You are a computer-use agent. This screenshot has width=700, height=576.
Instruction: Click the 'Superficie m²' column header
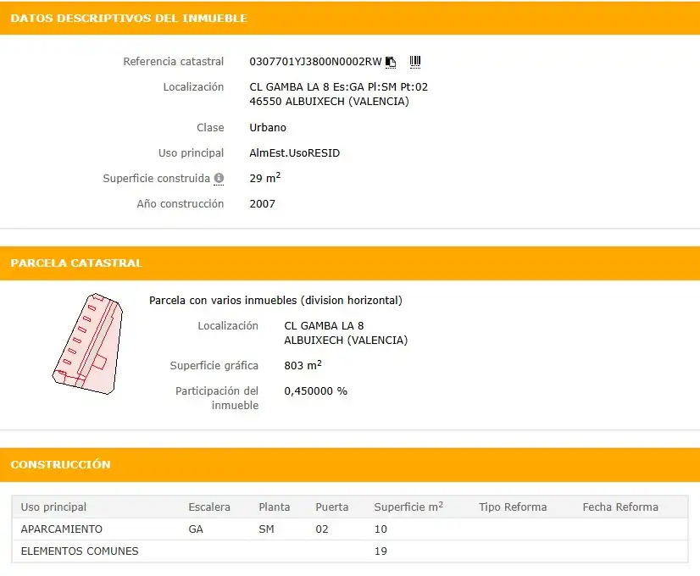[x=408, y=507]
